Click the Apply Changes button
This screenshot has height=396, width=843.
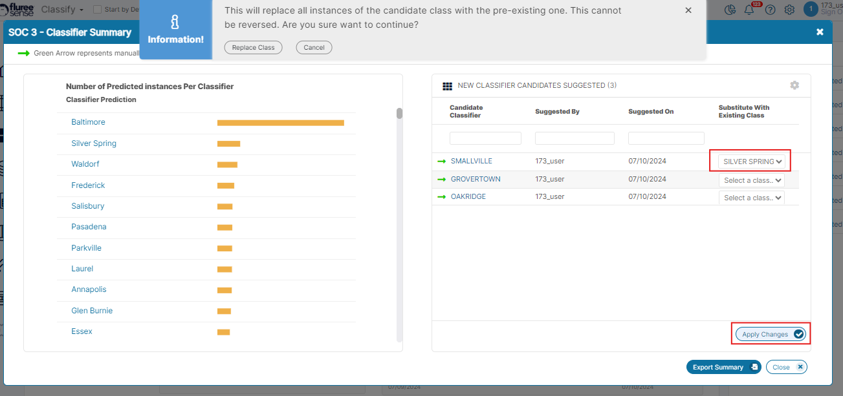[771, 334]
